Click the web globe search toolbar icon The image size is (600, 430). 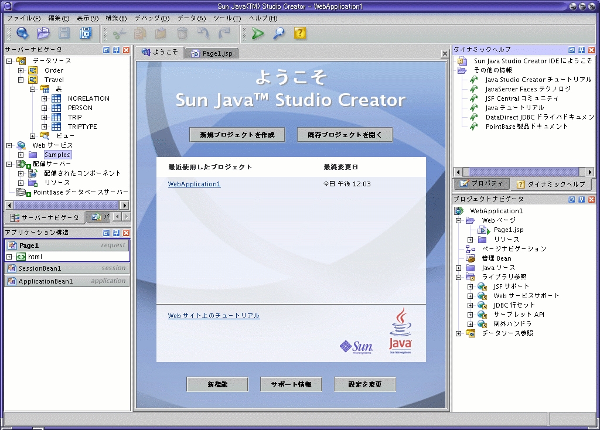coord(22,33)
